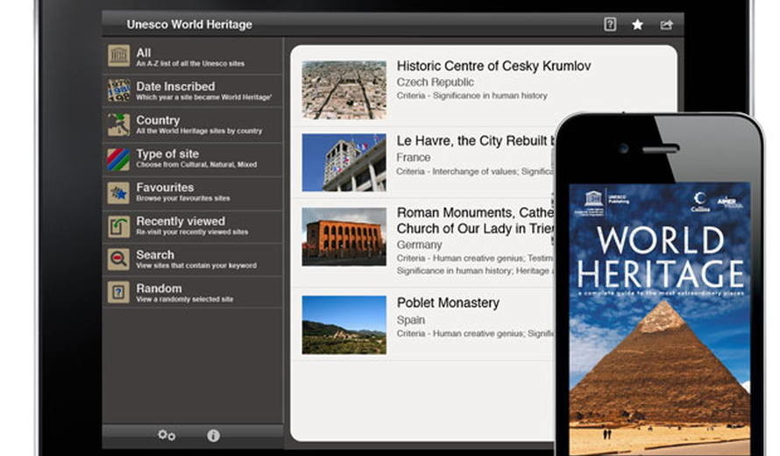Tap the Germany country text
This screenshot has width=780, height=456.
click(x=419, y=245)
